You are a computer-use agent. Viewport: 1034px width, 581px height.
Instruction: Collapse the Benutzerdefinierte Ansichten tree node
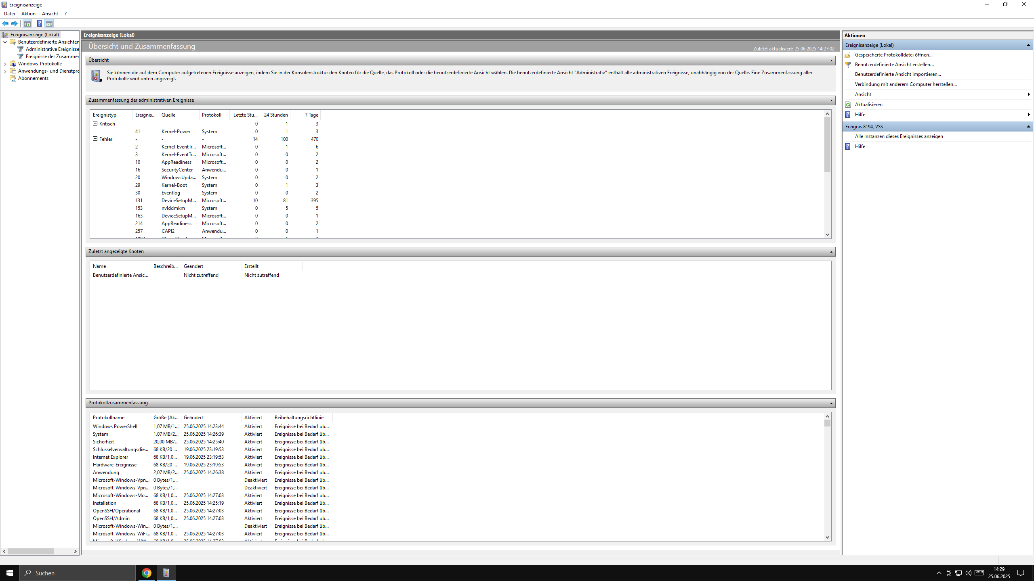tap(5, 42)
